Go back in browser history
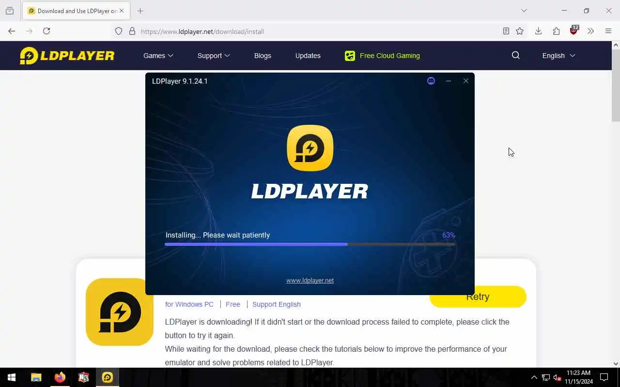The image size is (620, 387). (x=12, y=31)
